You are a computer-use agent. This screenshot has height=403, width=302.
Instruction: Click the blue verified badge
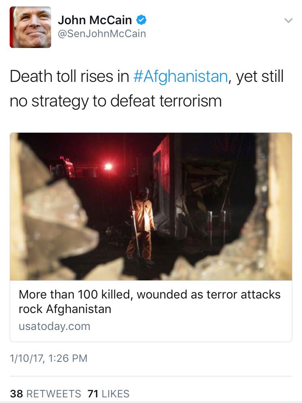[141, 20]
